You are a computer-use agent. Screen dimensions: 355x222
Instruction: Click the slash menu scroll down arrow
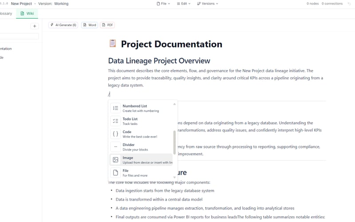point(174,177)
